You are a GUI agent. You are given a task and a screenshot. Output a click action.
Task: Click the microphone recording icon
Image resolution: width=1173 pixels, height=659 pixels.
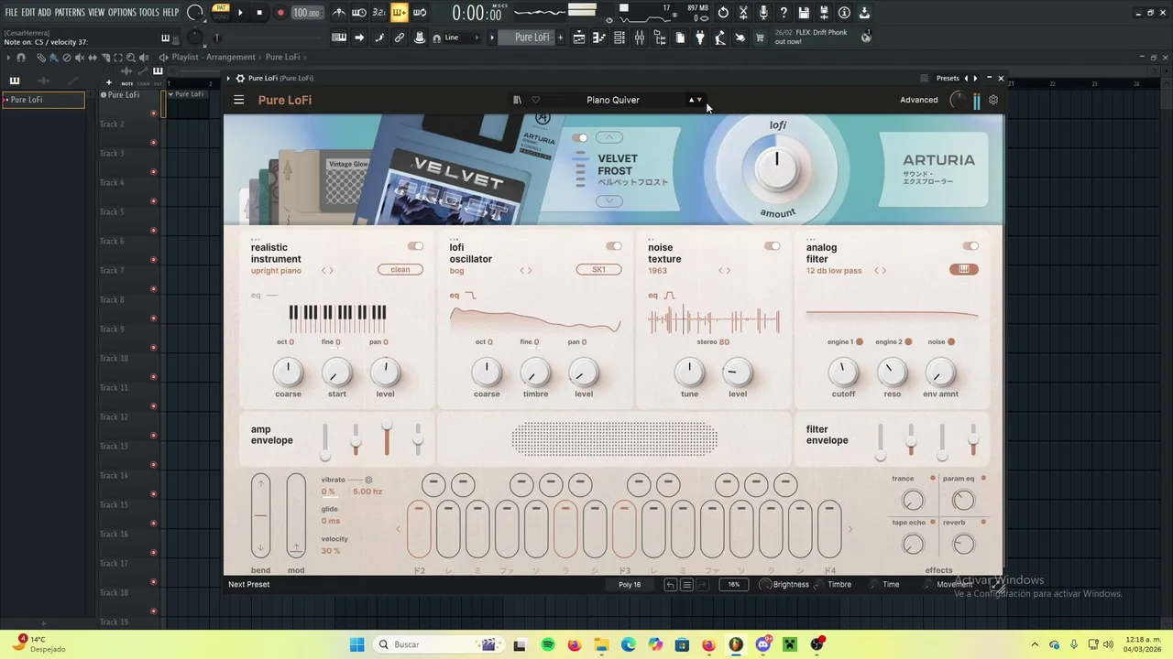(763, 13)
